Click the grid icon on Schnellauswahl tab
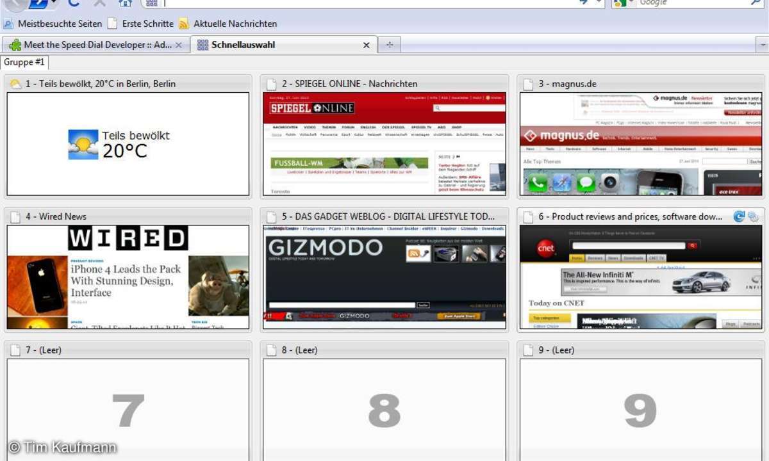This screenshot has width=769, height=461. (203, 45)
